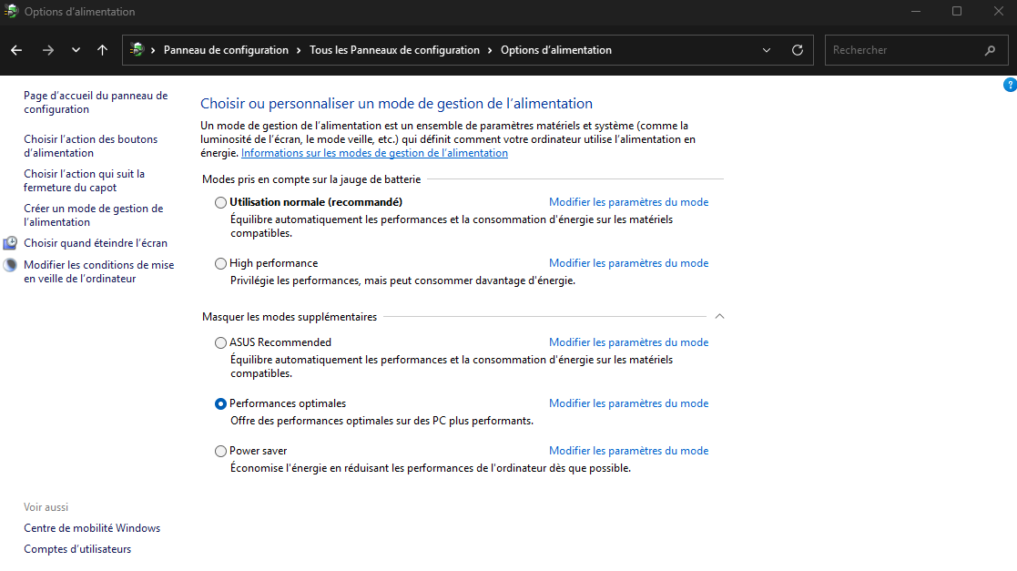1017x571 pixels.
Task: Click the chevron before Panneau de configuration
Action: click(153, 50)
